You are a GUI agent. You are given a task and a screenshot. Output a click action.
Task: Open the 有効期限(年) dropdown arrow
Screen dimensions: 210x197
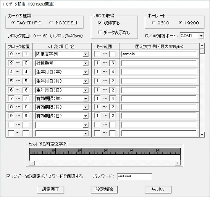click(85, 99)
